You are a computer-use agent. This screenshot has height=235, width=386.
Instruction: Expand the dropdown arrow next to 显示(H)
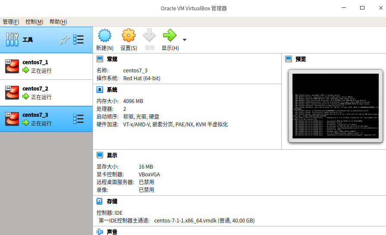point(184,40)
